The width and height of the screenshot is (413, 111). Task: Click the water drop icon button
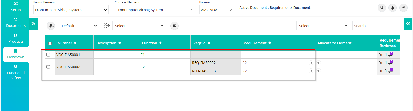click(393, 8)
